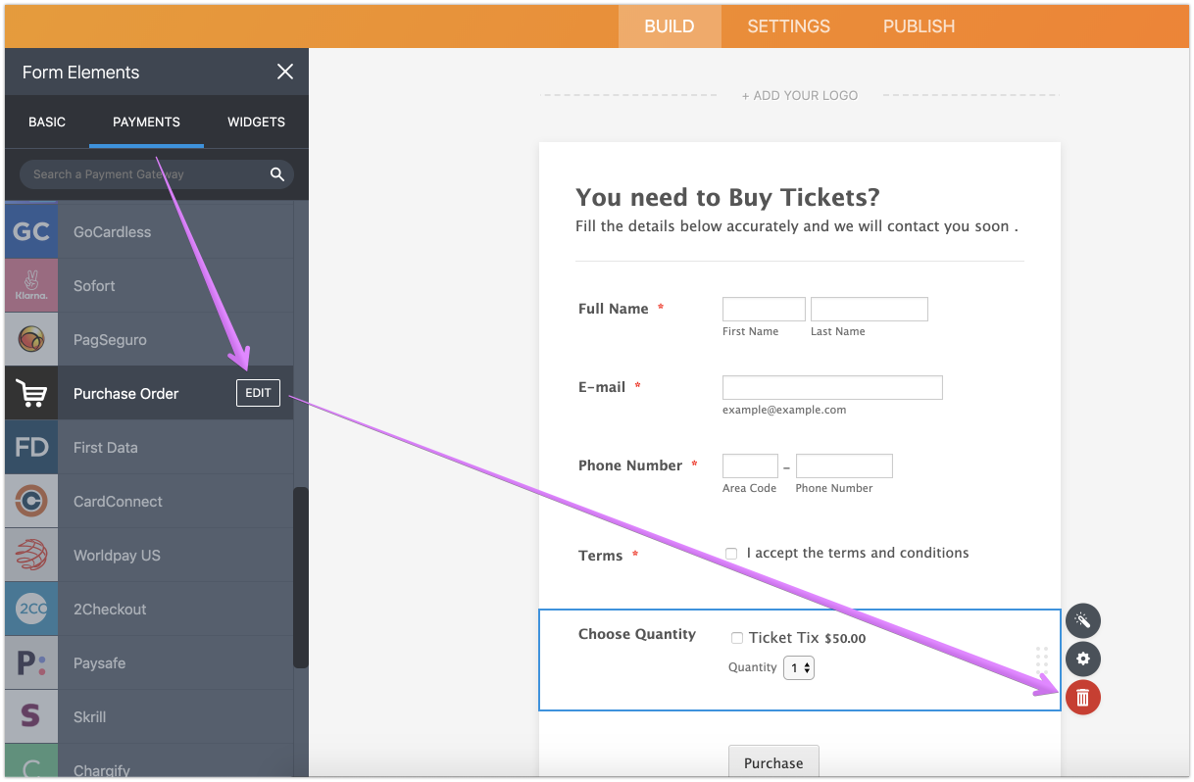Image resolution: width=1194 pixels, height=782 pixels.
Task: Click the First Data FD icon
Action: pos(31,448)
